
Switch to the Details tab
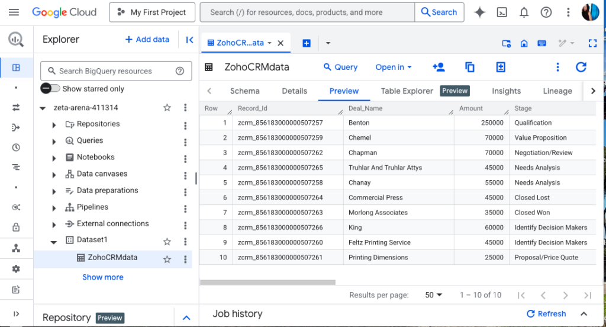[295, 91]
